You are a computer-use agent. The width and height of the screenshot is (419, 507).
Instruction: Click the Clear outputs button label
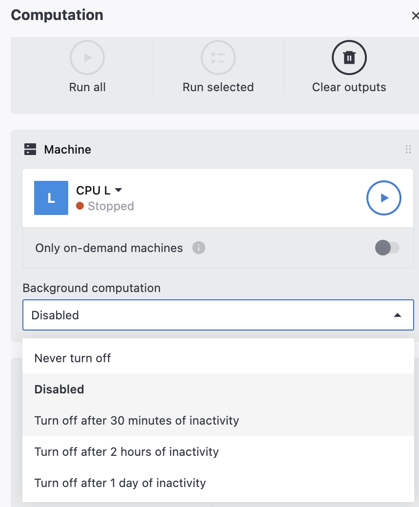pos(349,87)
